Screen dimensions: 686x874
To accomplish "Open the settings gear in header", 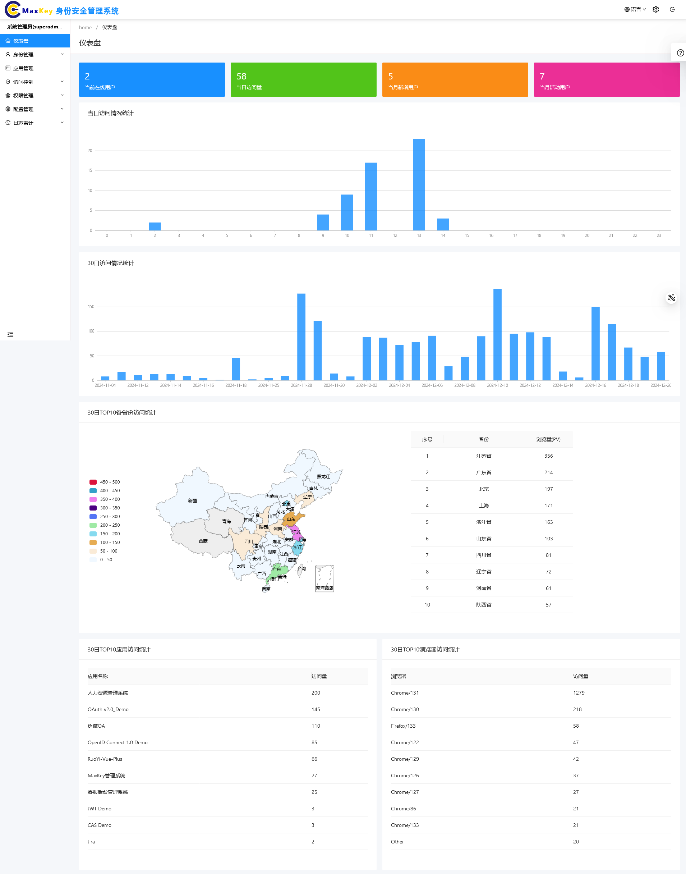I will 655,10.
